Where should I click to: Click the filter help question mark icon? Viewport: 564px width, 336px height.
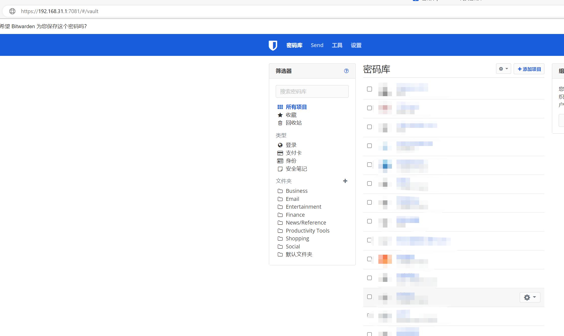(346, 71)
